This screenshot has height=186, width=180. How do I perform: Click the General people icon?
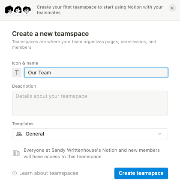coord(19,134)
